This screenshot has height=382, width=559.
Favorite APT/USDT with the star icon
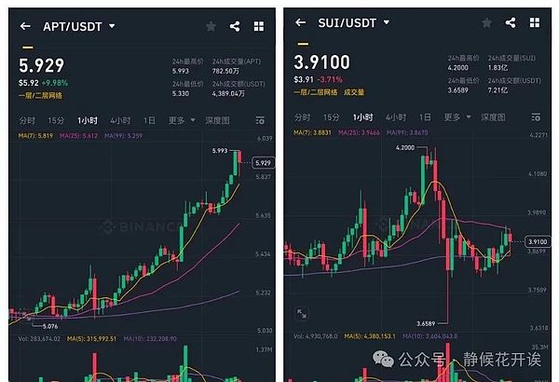coord(211,26)
